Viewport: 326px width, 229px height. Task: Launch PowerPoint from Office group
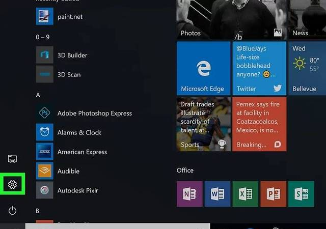pos(273,194)
